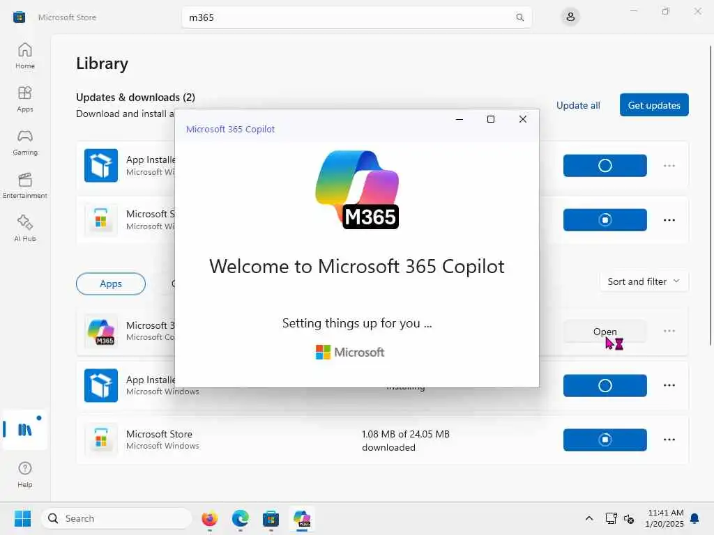Stop the download in the top Microsoft Store updates row
The height and width of the screenshot is (535, 714).
click(x=605, y=219)
